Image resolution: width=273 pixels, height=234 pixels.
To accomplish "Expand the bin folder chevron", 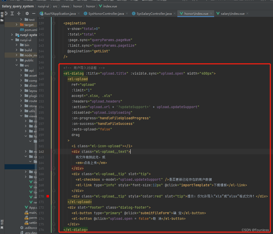I will (x=16, y=45).
